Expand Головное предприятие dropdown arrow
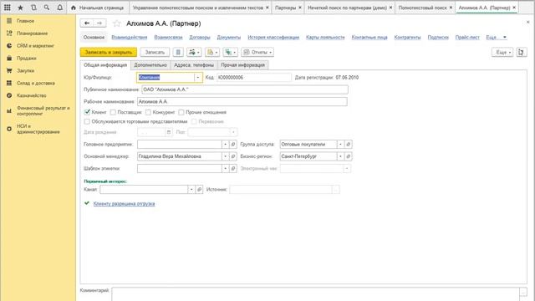Screen dimensions: 535x301 225,145
